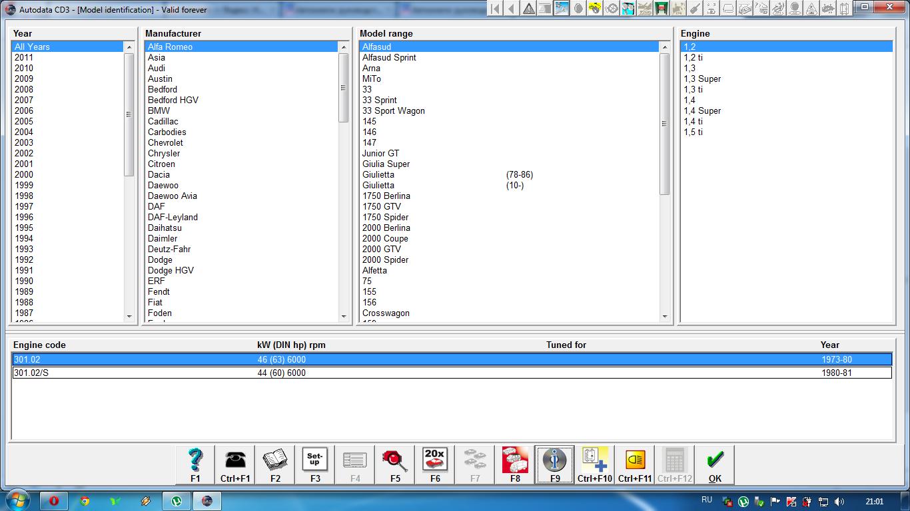Click the Year list scroll up arrow
Viewport: 910px width, 511px height.
pyautogui.click(x=129, y=47)
